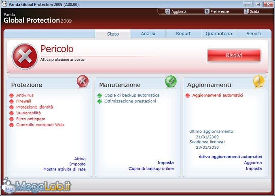275x196 pixels.
Task: Click red dot beside Aggiornamenti automatici
Action: click(188, 96)
